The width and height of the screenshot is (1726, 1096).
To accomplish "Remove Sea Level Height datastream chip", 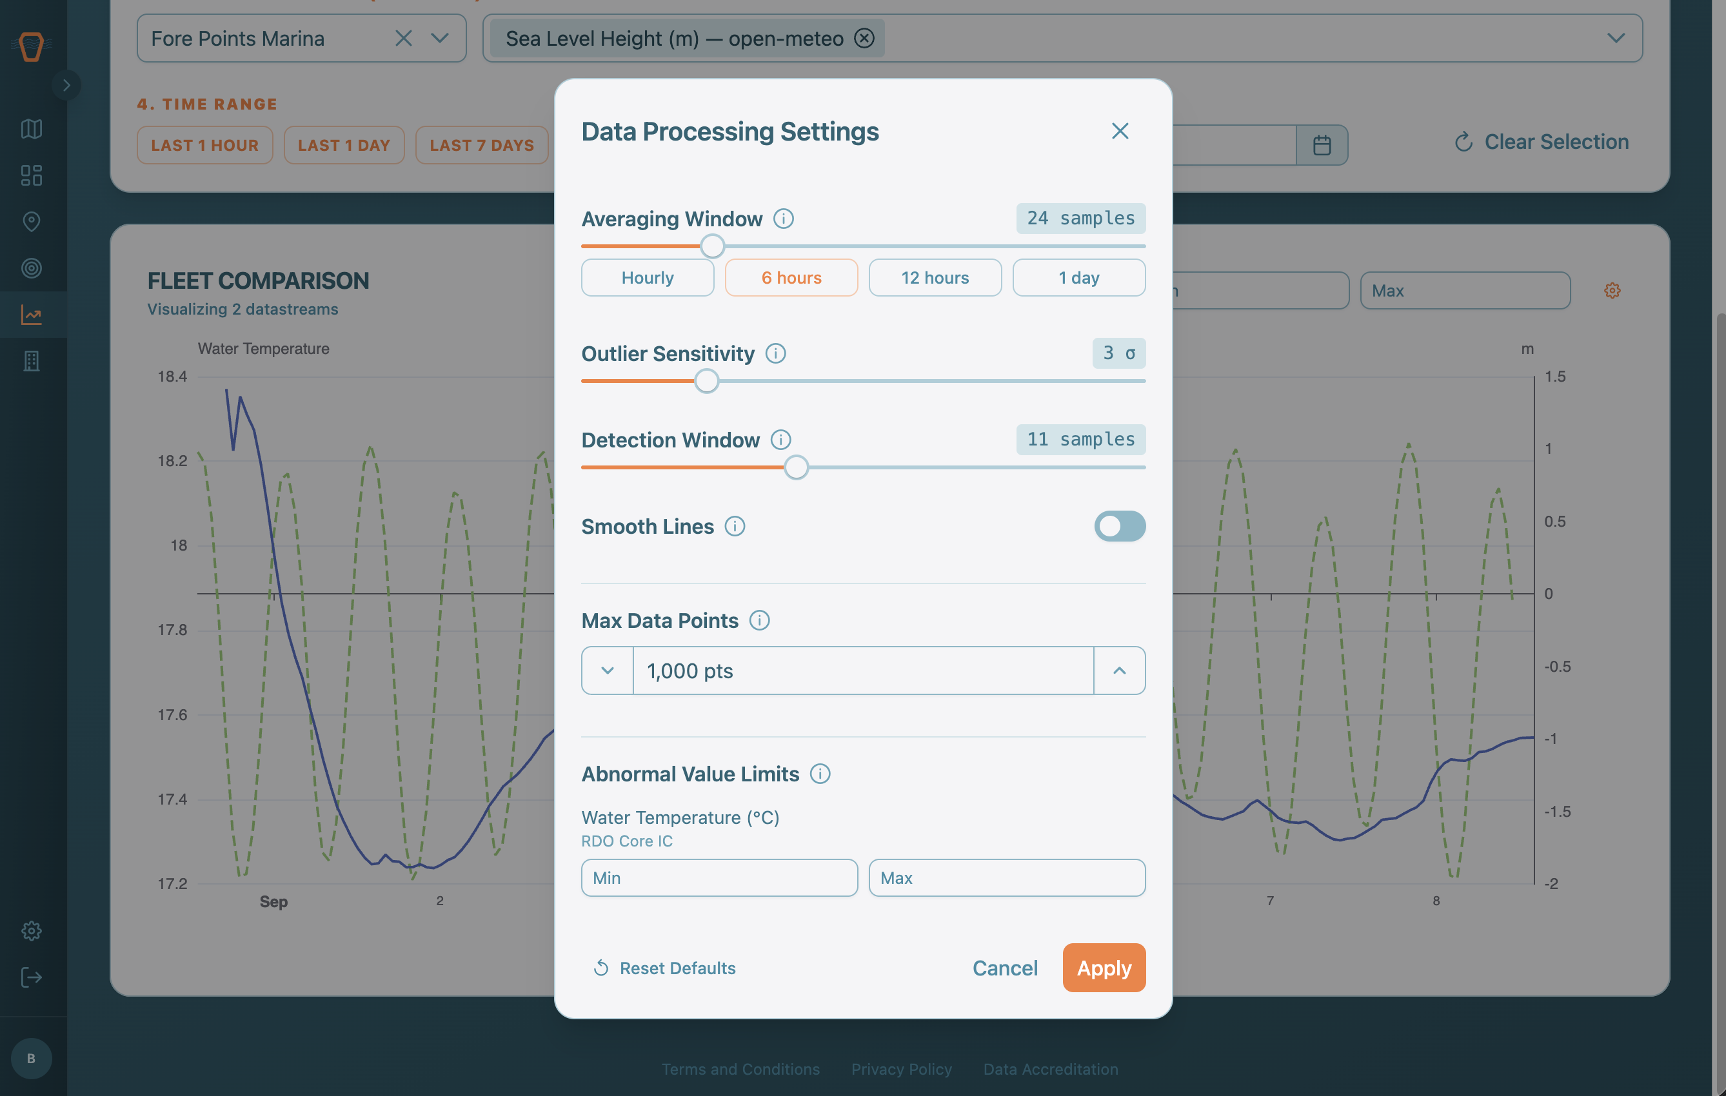I will tap(864, 38).
